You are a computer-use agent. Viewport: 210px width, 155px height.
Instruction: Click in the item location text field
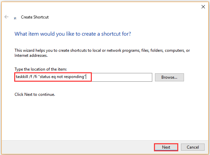pos(83,77)
